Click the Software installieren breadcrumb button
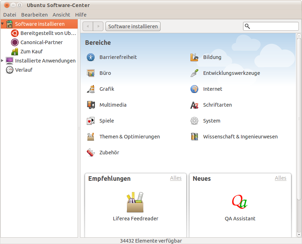The height and width of the screenshot is (244, 302). click(x=133, y=26)
